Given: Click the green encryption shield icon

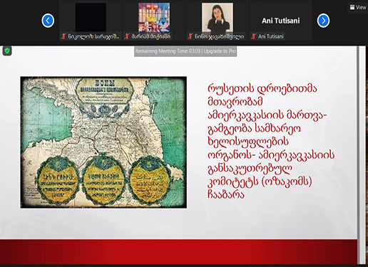Looking at the screenshot, I should click(x=7, y=51).
